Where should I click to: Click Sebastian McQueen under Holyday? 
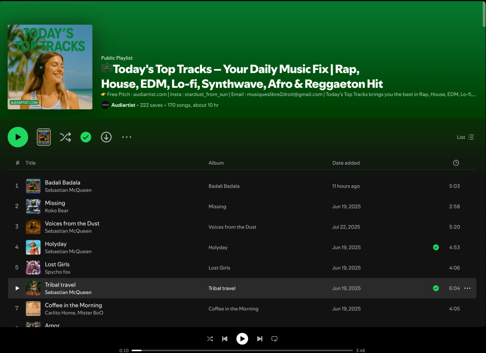68,251
